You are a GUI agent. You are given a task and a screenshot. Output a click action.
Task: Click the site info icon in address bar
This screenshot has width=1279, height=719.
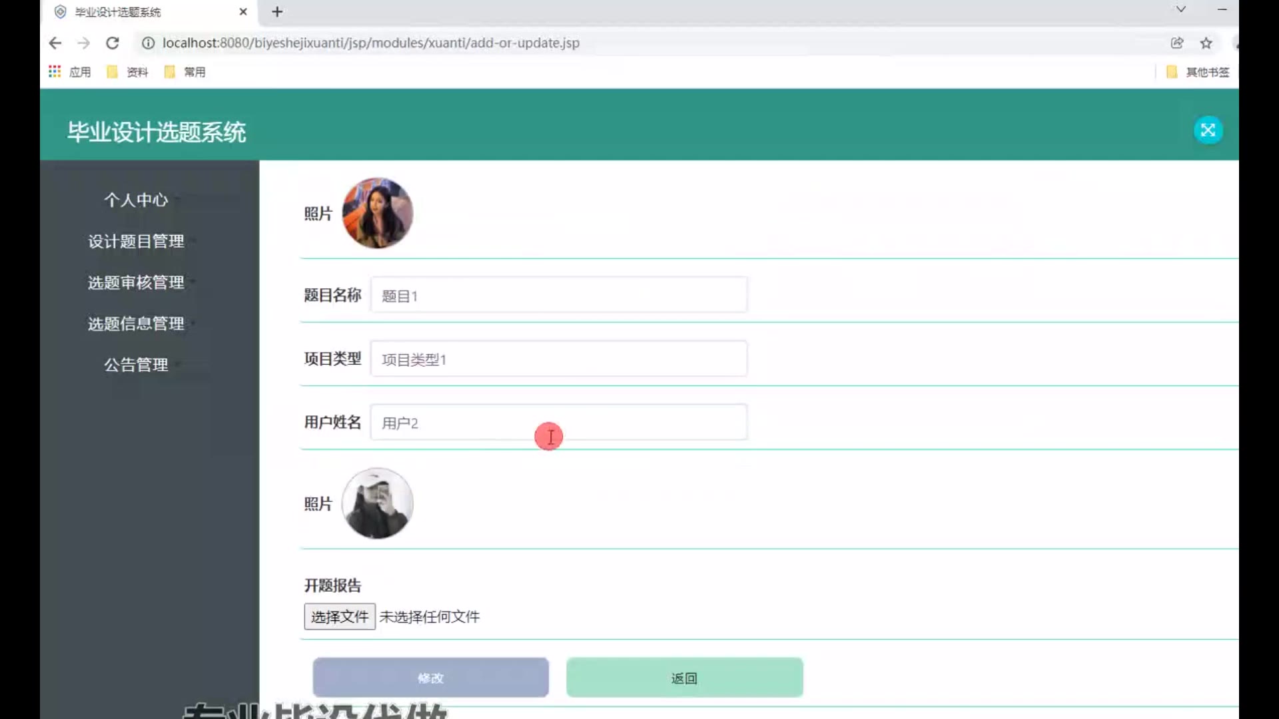(148, 43)
